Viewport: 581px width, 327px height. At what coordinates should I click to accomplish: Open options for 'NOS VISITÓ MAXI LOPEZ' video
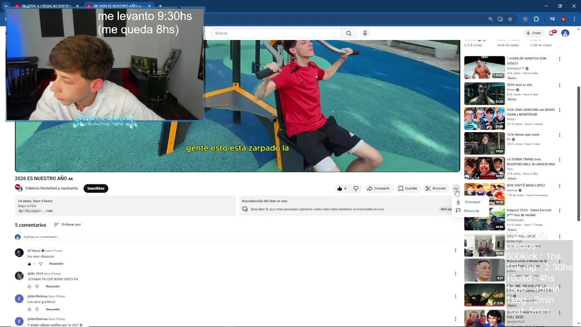(x=560, y=186)
